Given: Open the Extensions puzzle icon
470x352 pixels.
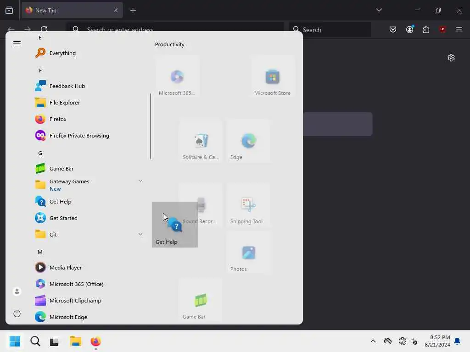Looking at the screenshot, I should pos(426,29).
